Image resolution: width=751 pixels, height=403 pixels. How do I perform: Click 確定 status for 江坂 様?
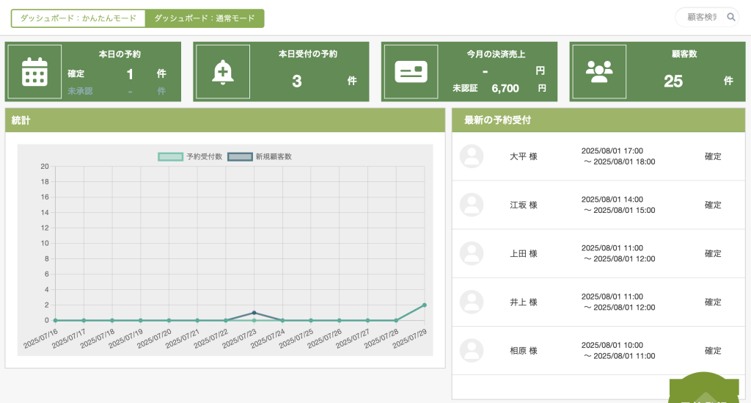tap(713, 205)
